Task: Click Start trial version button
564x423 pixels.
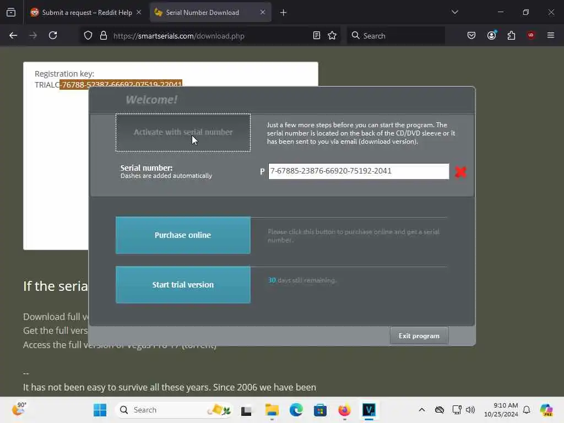Action: [183, 285]
